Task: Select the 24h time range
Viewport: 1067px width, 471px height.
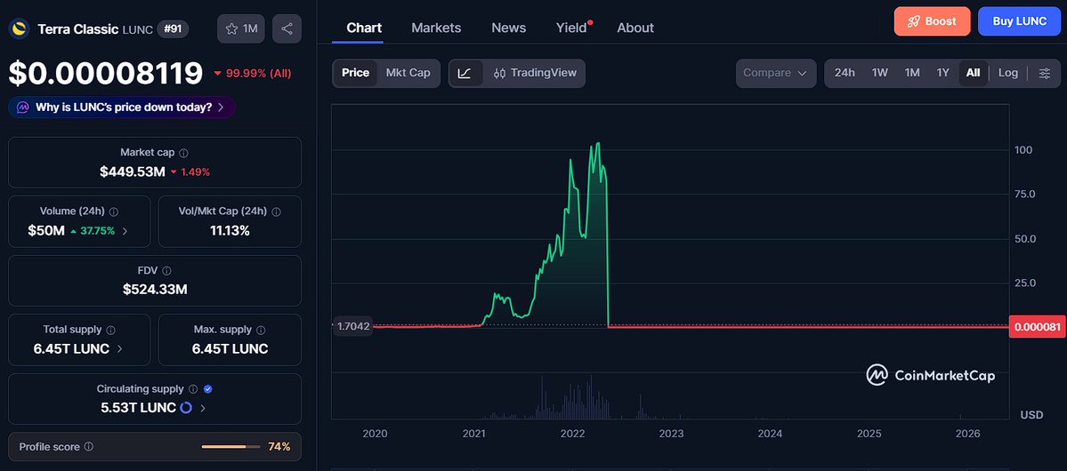Action: click(845, 73)
